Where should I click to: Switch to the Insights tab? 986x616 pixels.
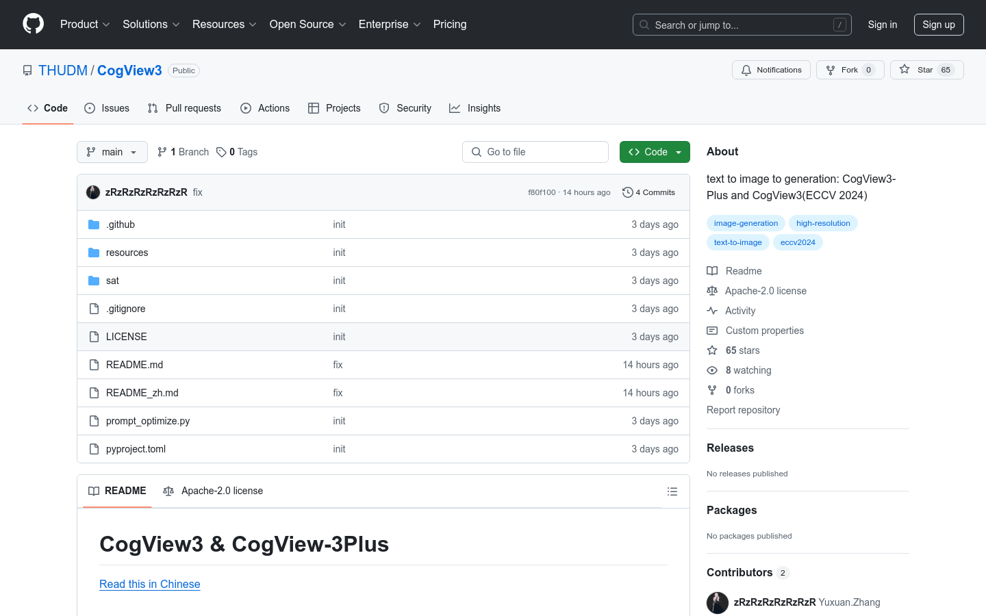[x=475, y=108]
